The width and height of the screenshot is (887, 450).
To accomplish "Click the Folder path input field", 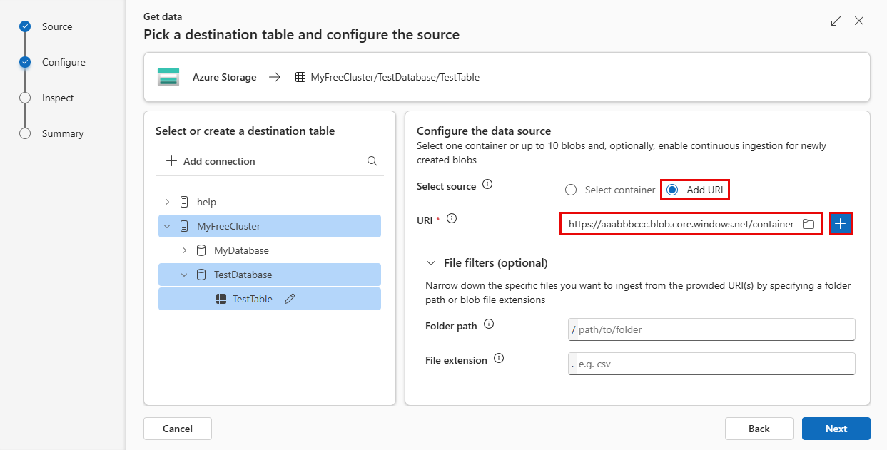I will pos(714,329).
